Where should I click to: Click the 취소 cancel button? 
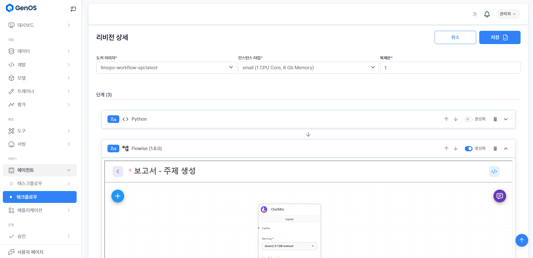point(455,38)
